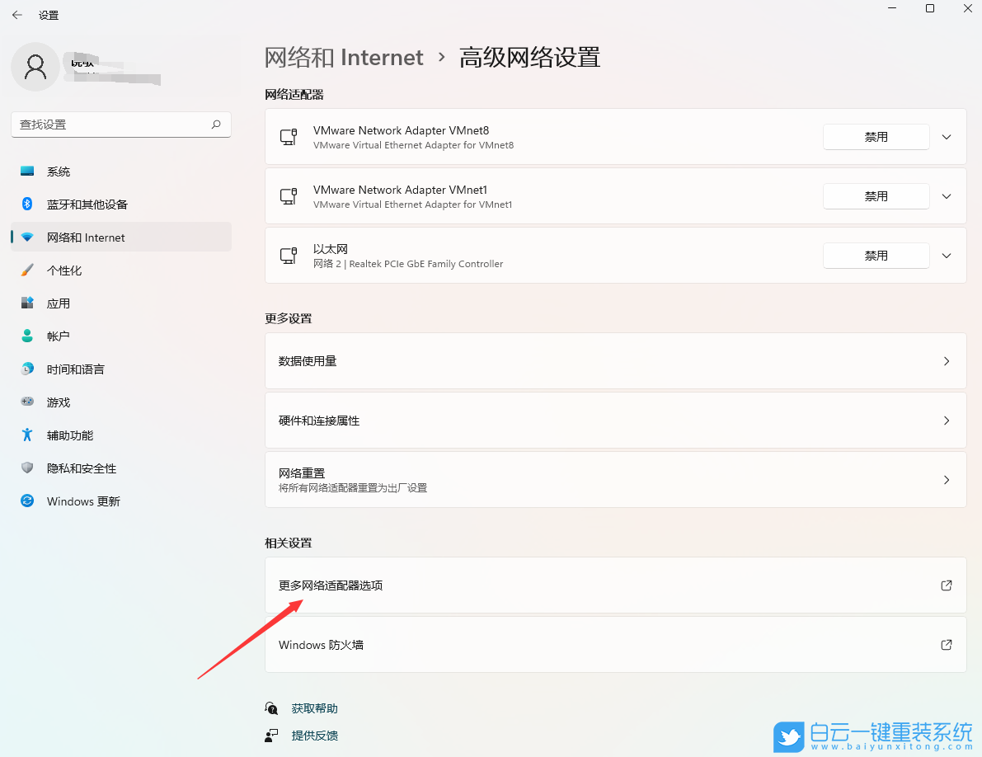Select the 系统 monitor icon in sidebar
The height and width of the screenshot is (757, 982).
[x=26, y=171]
